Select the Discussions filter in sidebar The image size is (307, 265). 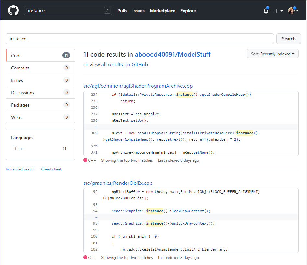pyautogui.click(x=22, y=92)
